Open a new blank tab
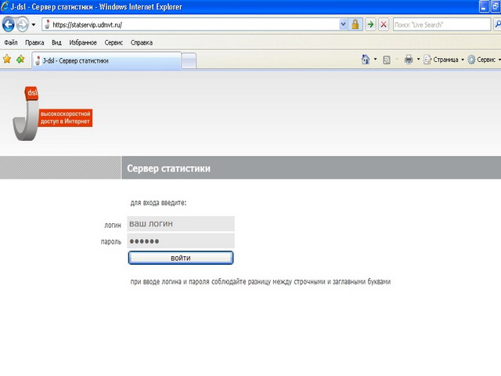501x376 pixels. tap(189, 61)
